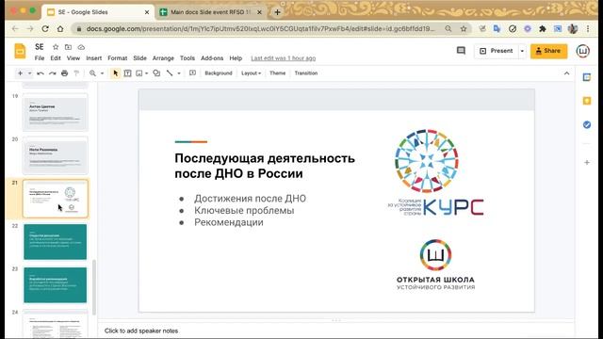Print the presentation
Image resolution: width=603 pixels, height=339 pixels.
pyautogui.click(x=64, y=73)
